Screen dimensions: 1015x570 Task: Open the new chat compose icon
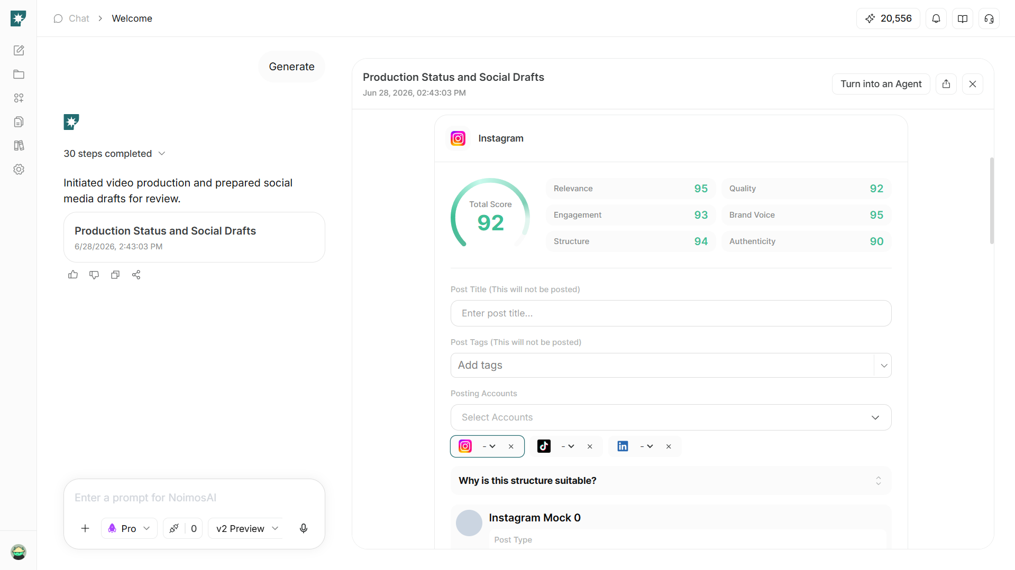coord(19,50)
